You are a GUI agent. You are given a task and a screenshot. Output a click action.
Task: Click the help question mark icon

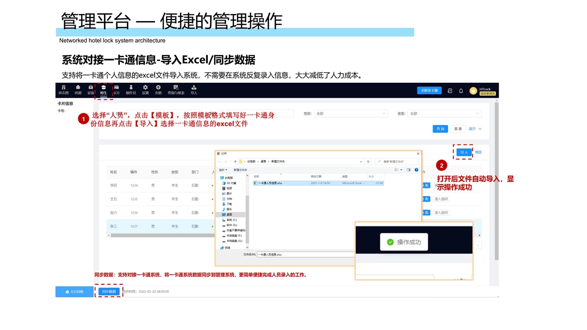click(x=416, y=170)
